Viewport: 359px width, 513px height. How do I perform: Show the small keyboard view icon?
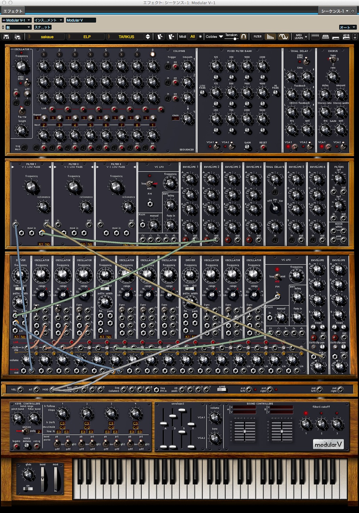(326, 37)
